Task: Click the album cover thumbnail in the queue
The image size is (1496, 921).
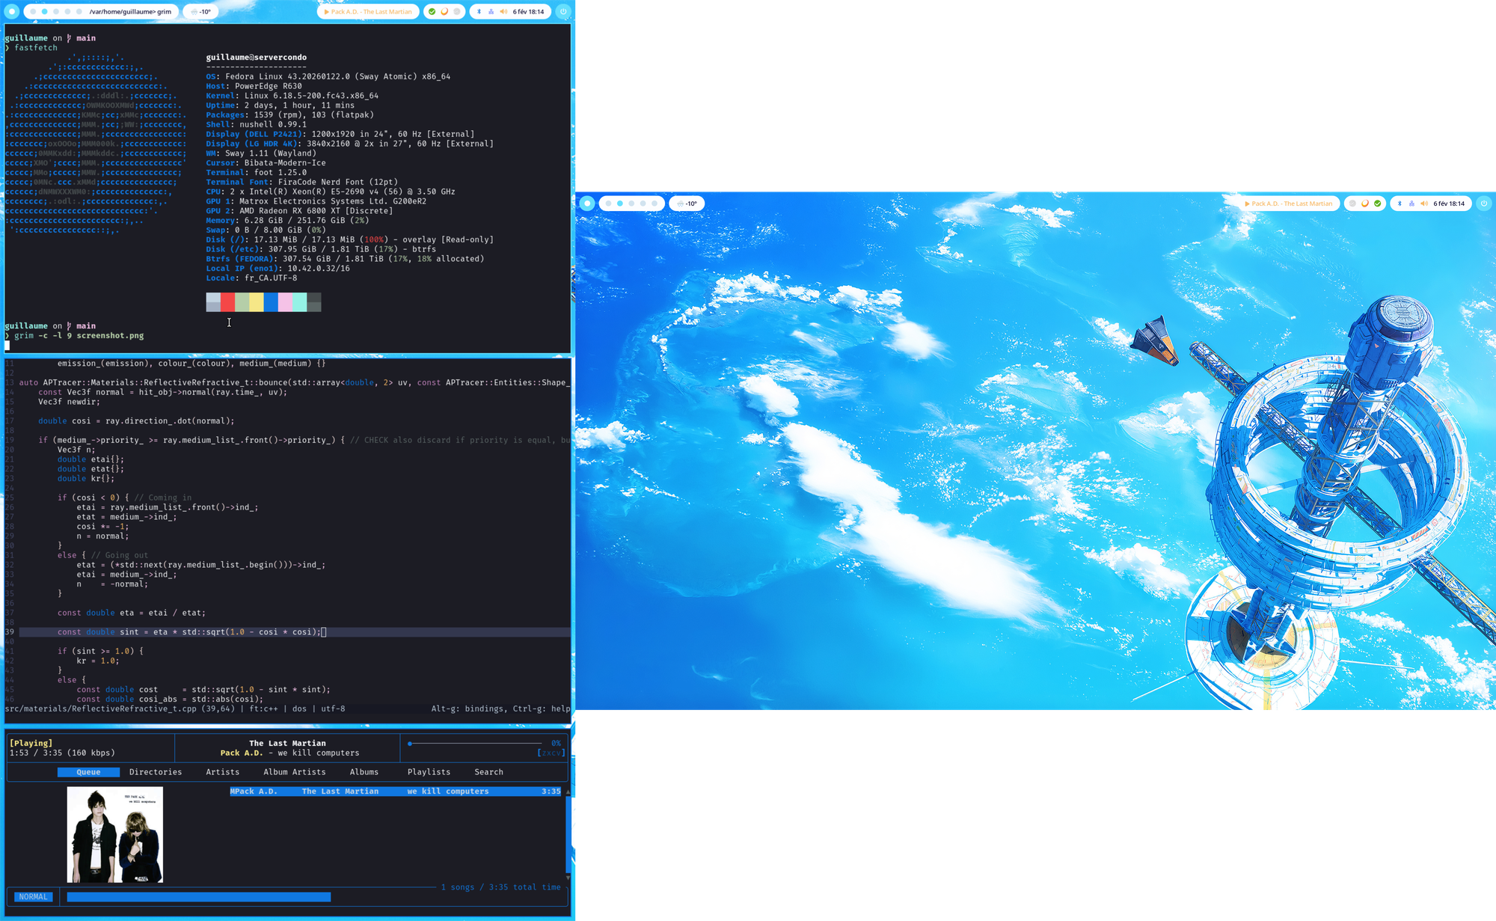Action: 114,834
